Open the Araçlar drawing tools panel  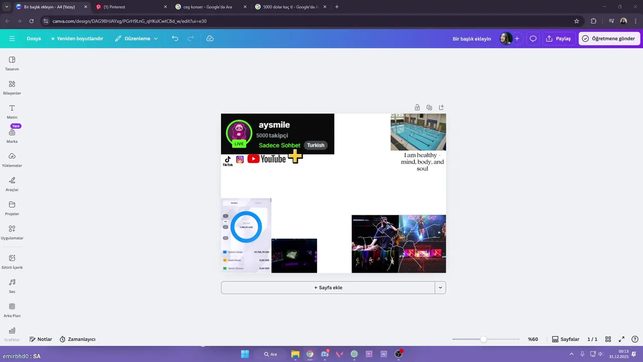pos(12,184)
